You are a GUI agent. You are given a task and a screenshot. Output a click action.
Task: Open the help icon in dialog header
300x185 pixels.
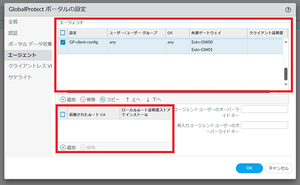click(x=288, y=10)
